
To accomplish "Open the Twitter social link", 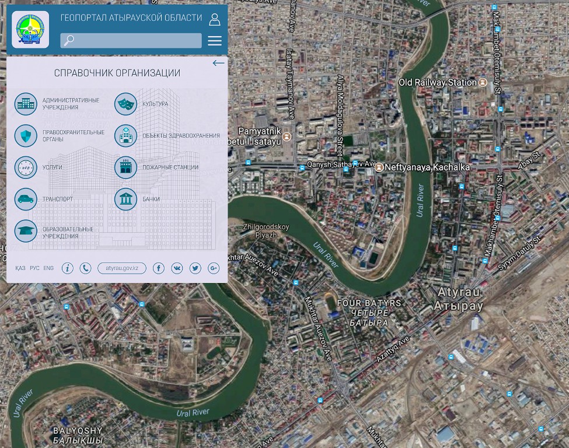I will click(196, 268).
